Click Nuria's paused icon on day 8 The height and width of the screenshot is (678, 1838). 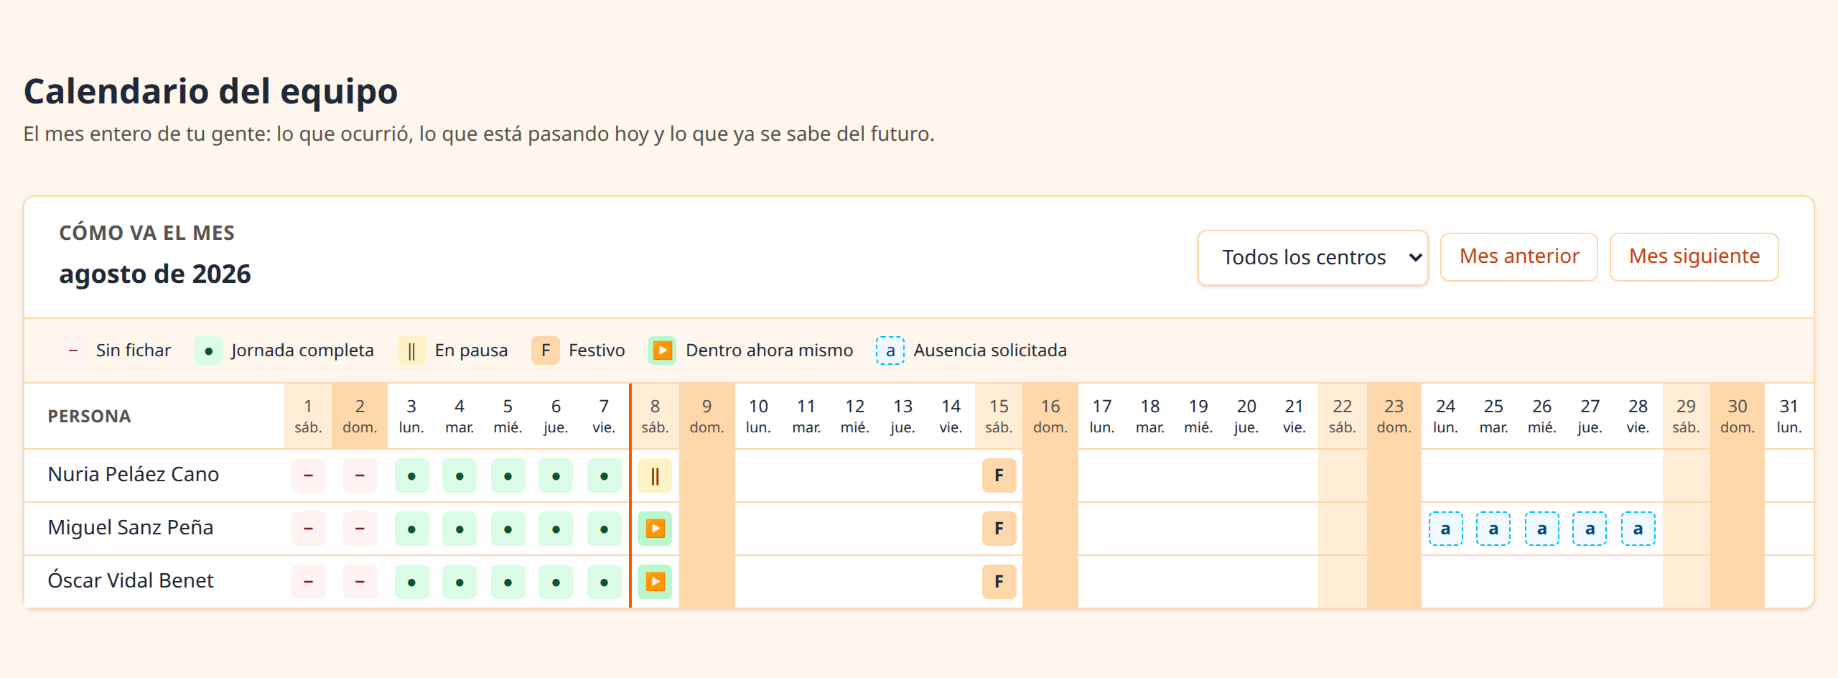click(x=655, y=475)
